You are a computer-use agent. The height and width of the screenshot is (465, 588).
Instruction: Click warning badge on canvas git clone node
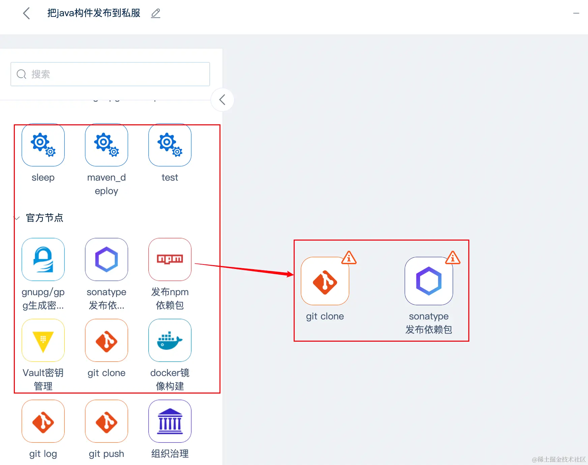pos(349,258)
